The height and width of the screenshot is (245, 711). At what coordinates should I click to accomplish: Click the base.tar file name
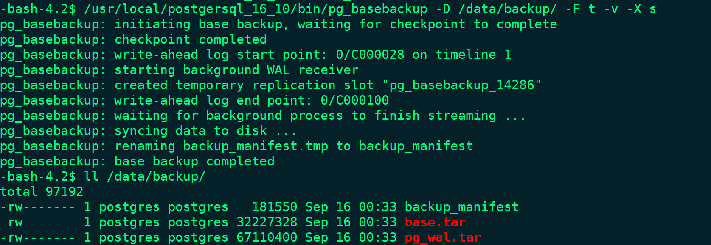tap(435, 223)
